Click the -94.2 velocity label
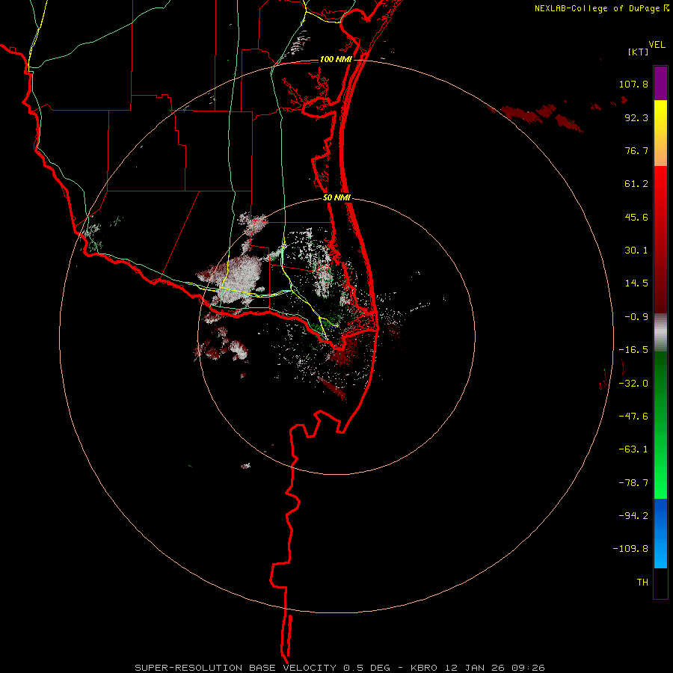The height and width of the screenshot is (673, 673). tap(633, 515)
